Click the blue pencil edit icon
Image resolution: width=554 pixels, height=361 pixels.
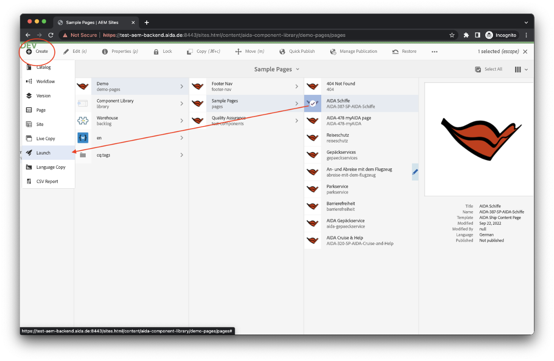pyautogui.click(x=415, y=172)
